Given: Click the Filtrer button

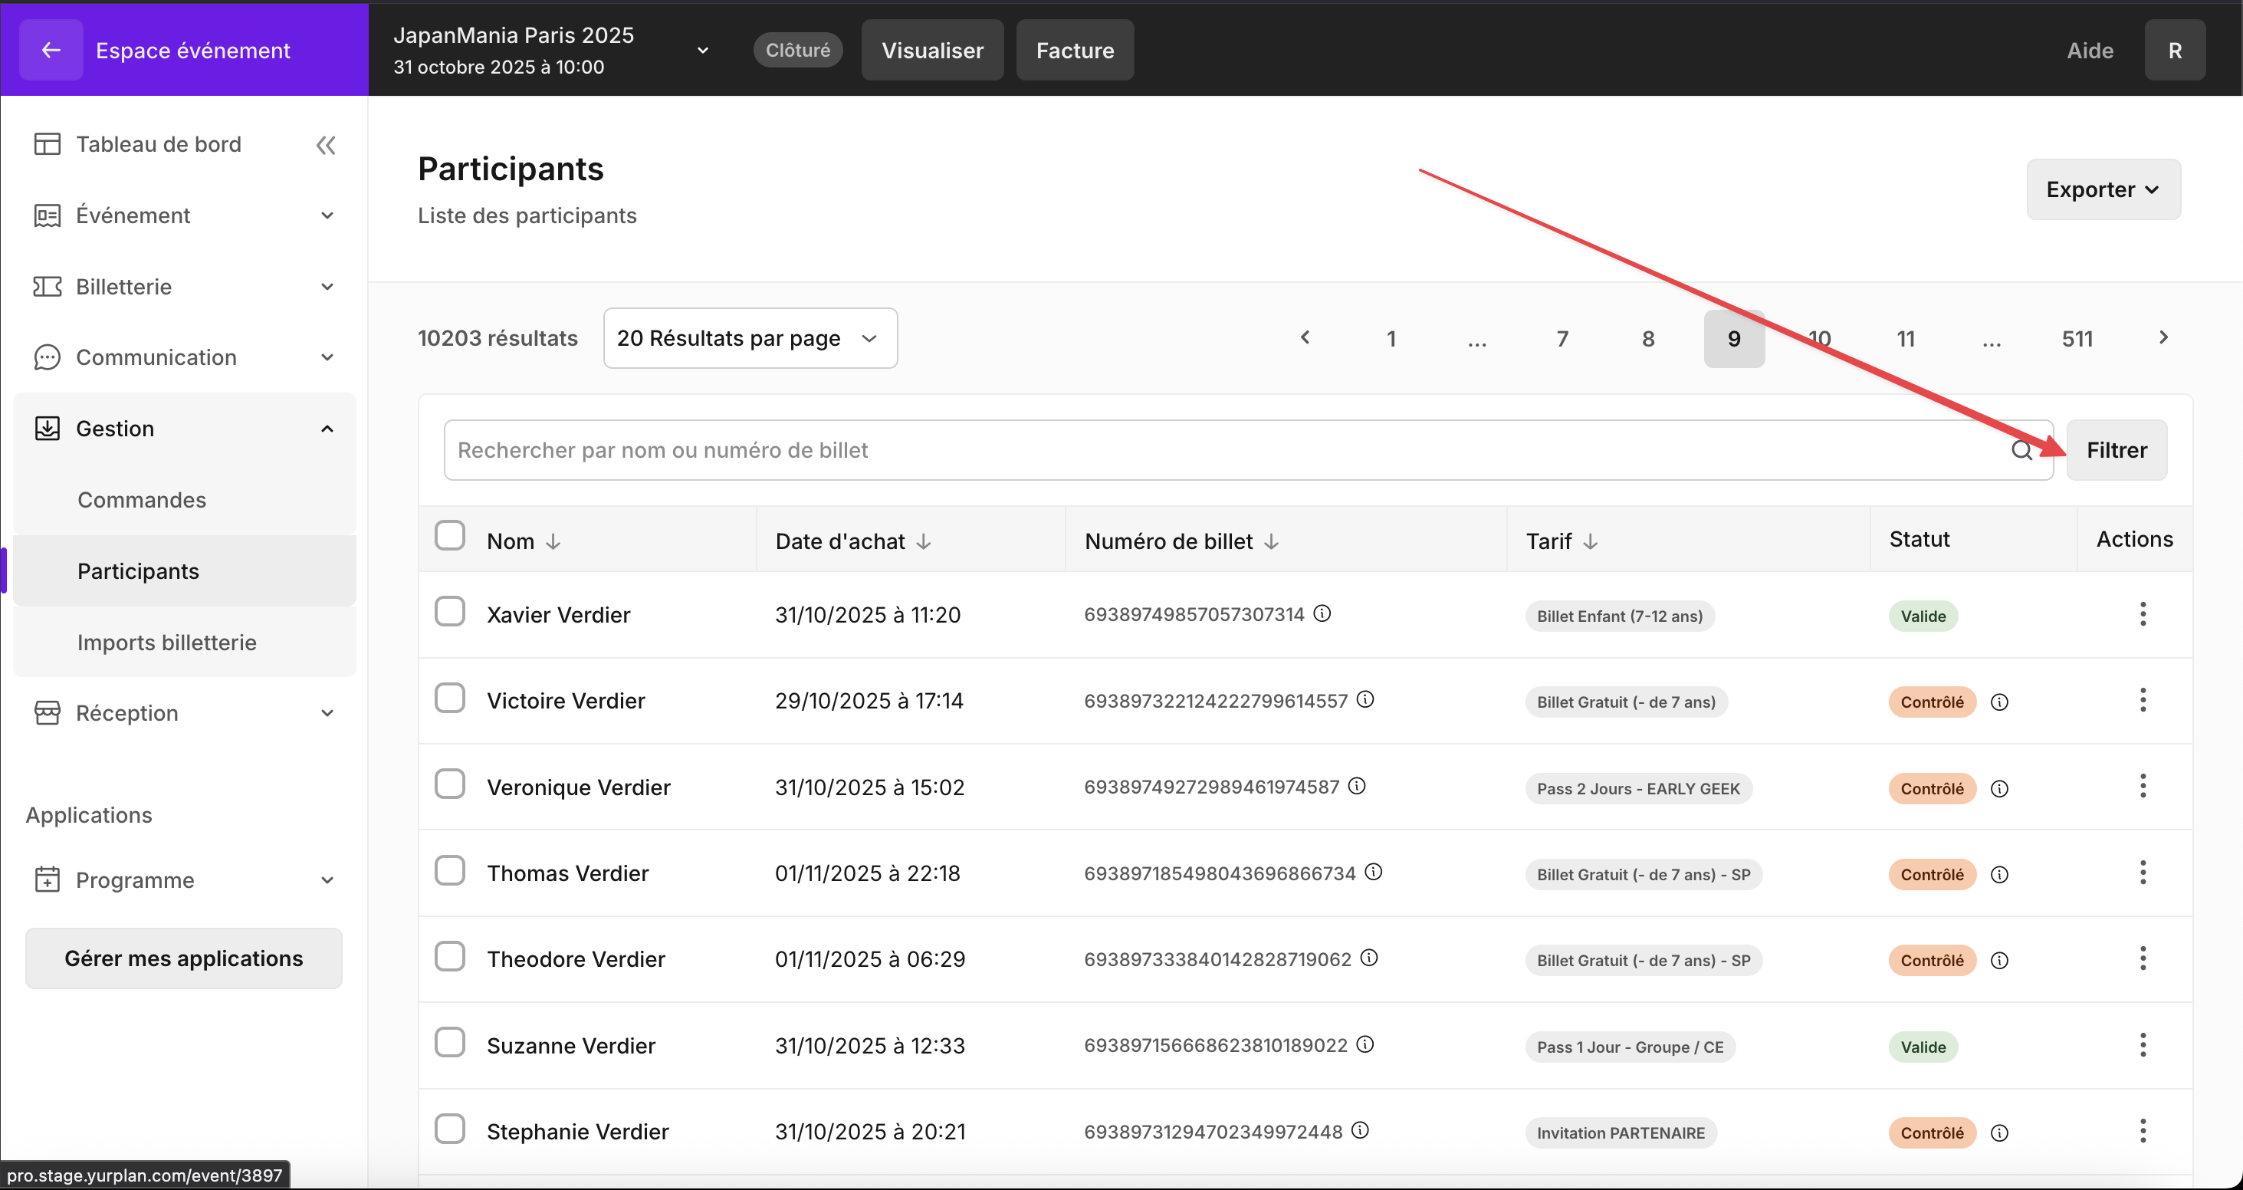Looking at the screenshot, I should tap(2116, 450).
